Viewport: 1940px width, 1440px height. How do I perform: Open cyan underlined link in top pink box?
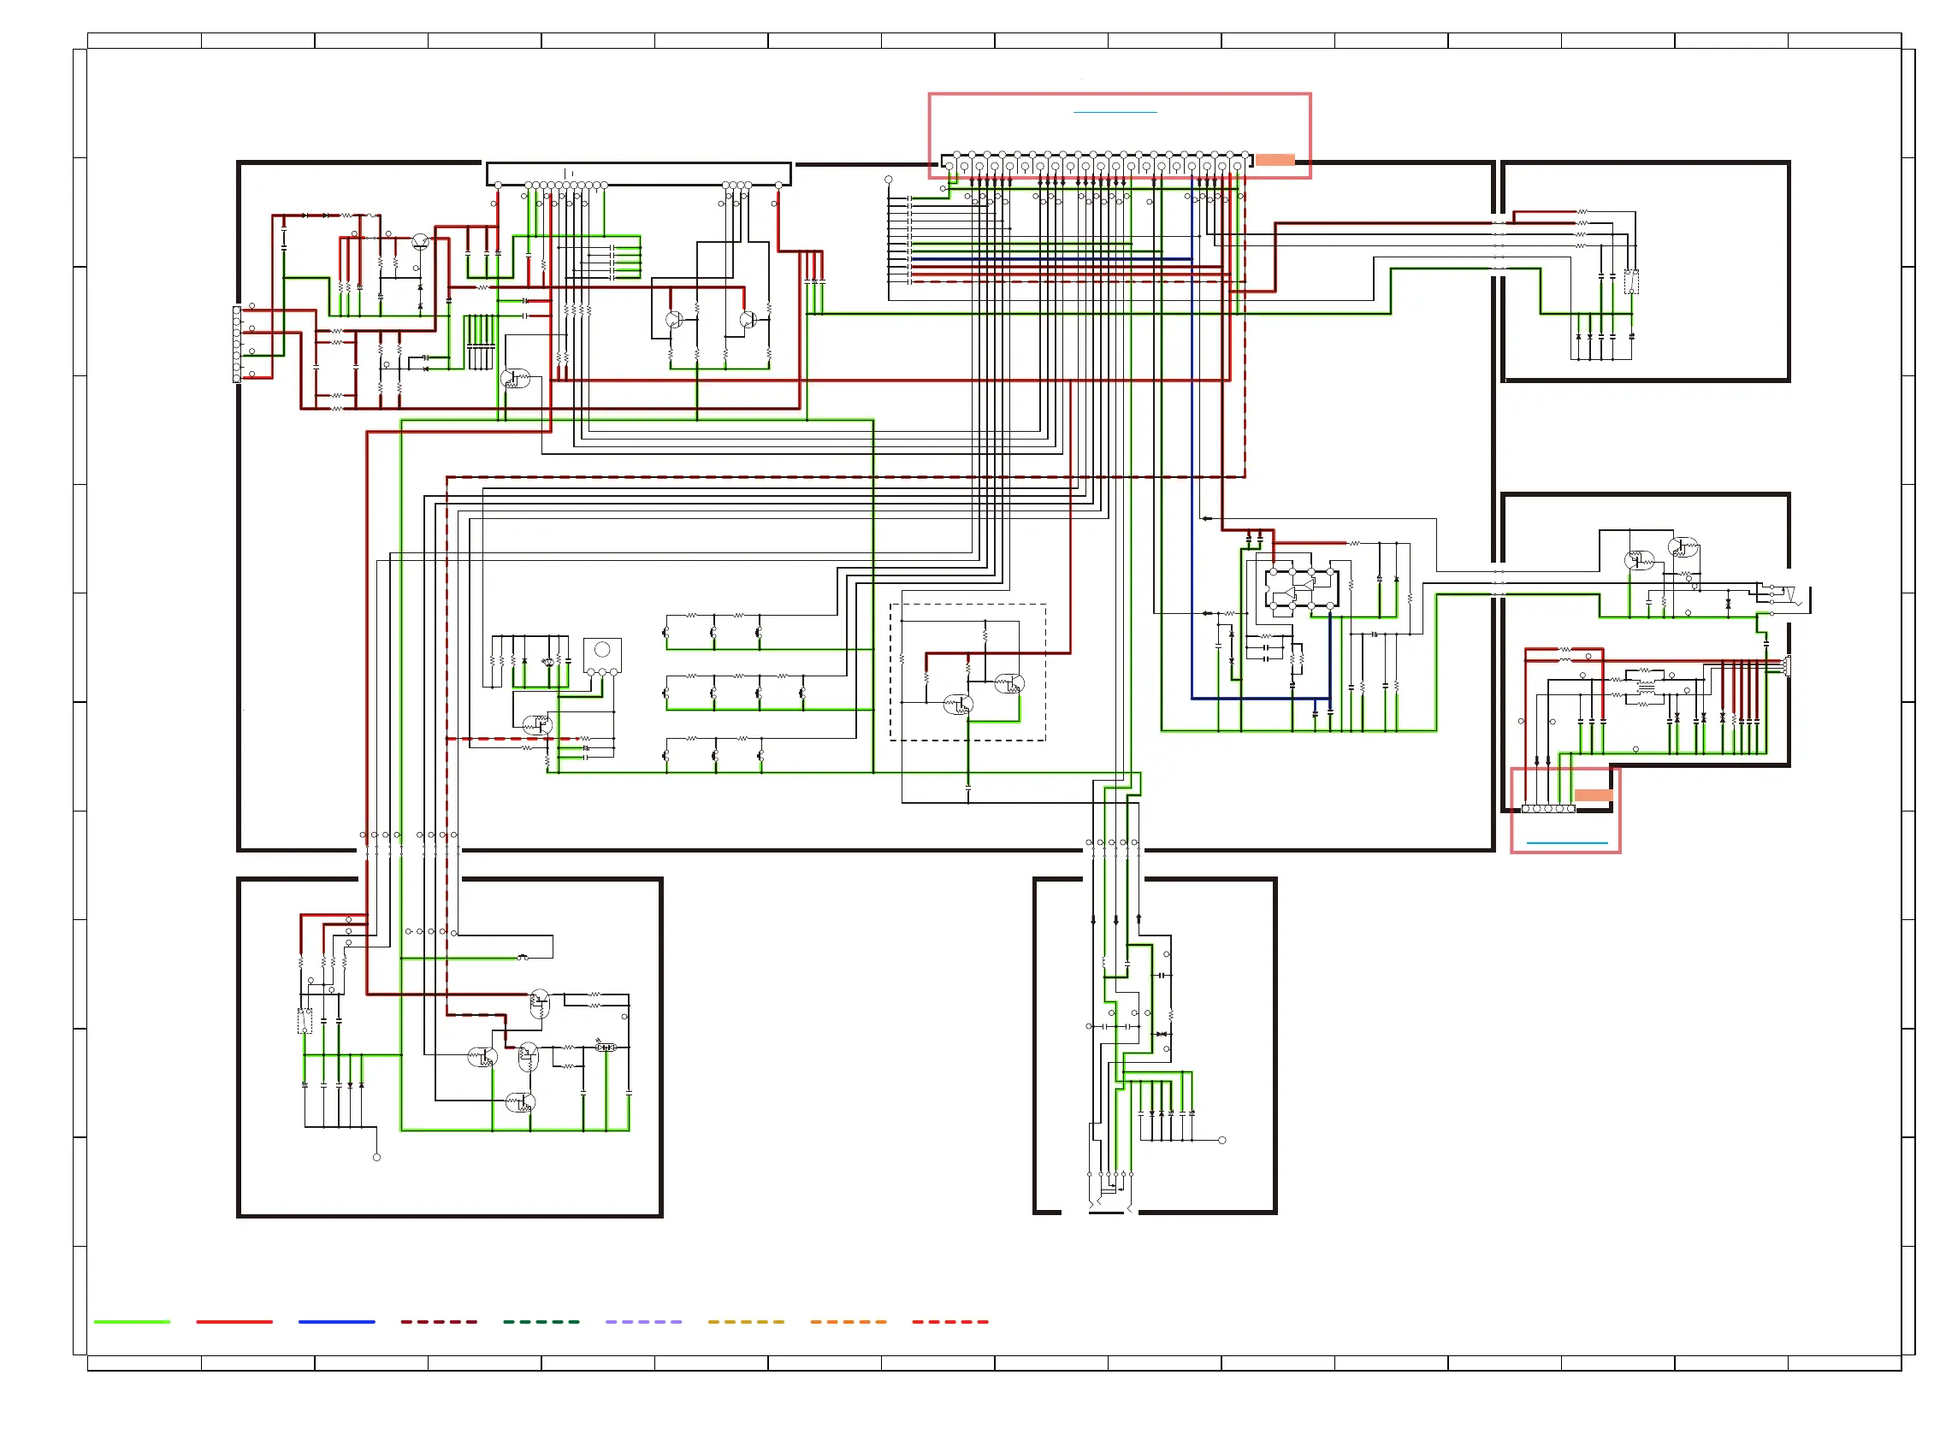click(1115, 112)
